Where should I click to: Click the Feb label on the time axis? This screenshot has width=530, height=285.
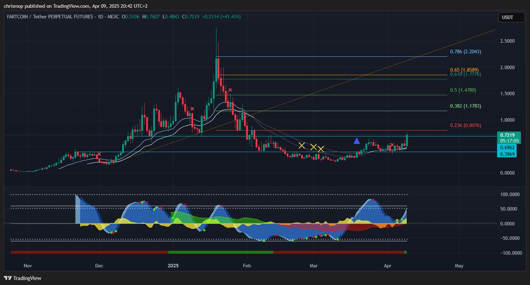[x=246, y=266]
